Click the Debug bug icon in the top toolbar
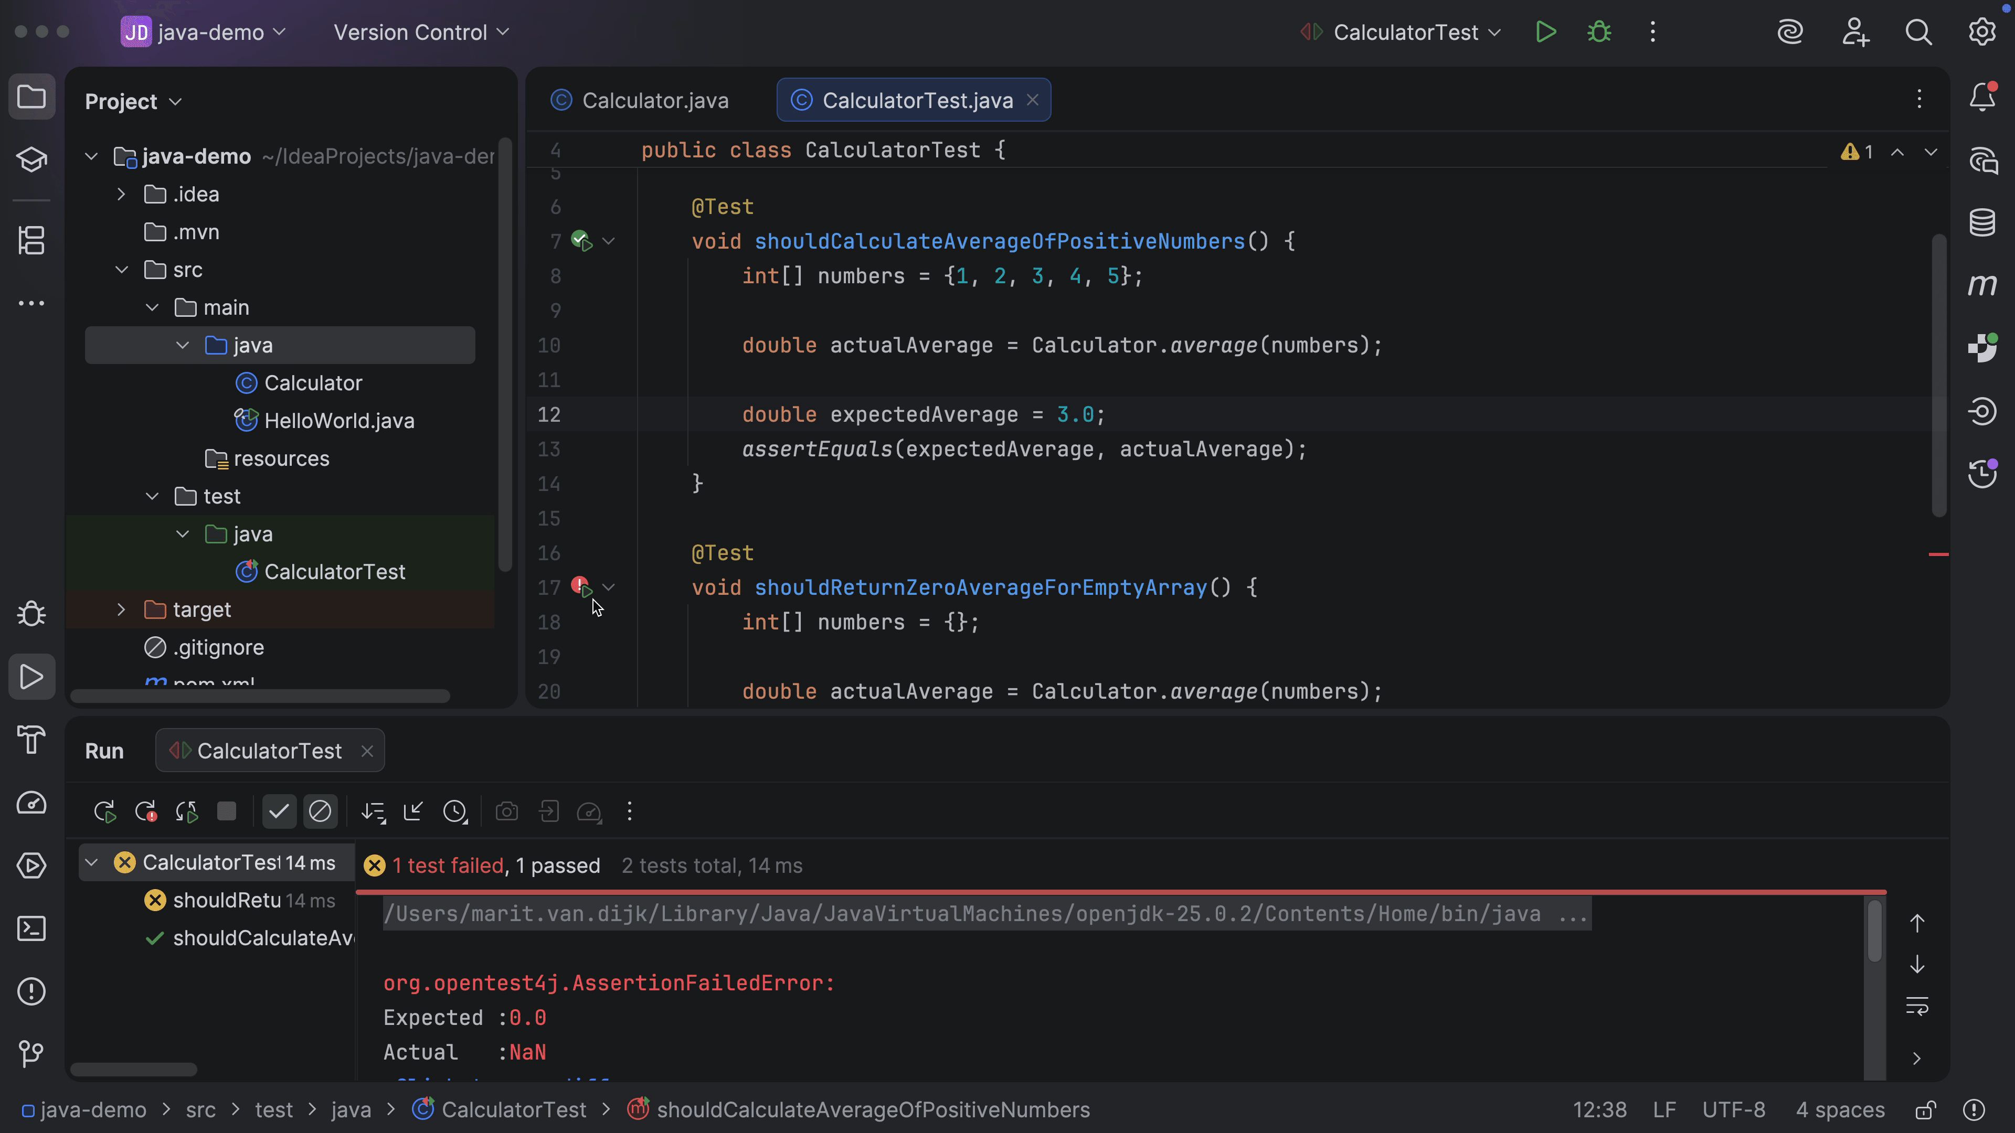 [1599, 32]
